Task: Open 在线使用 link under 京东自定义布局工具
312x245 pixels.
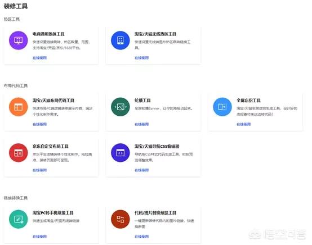Action: click(x=39, y=170)
